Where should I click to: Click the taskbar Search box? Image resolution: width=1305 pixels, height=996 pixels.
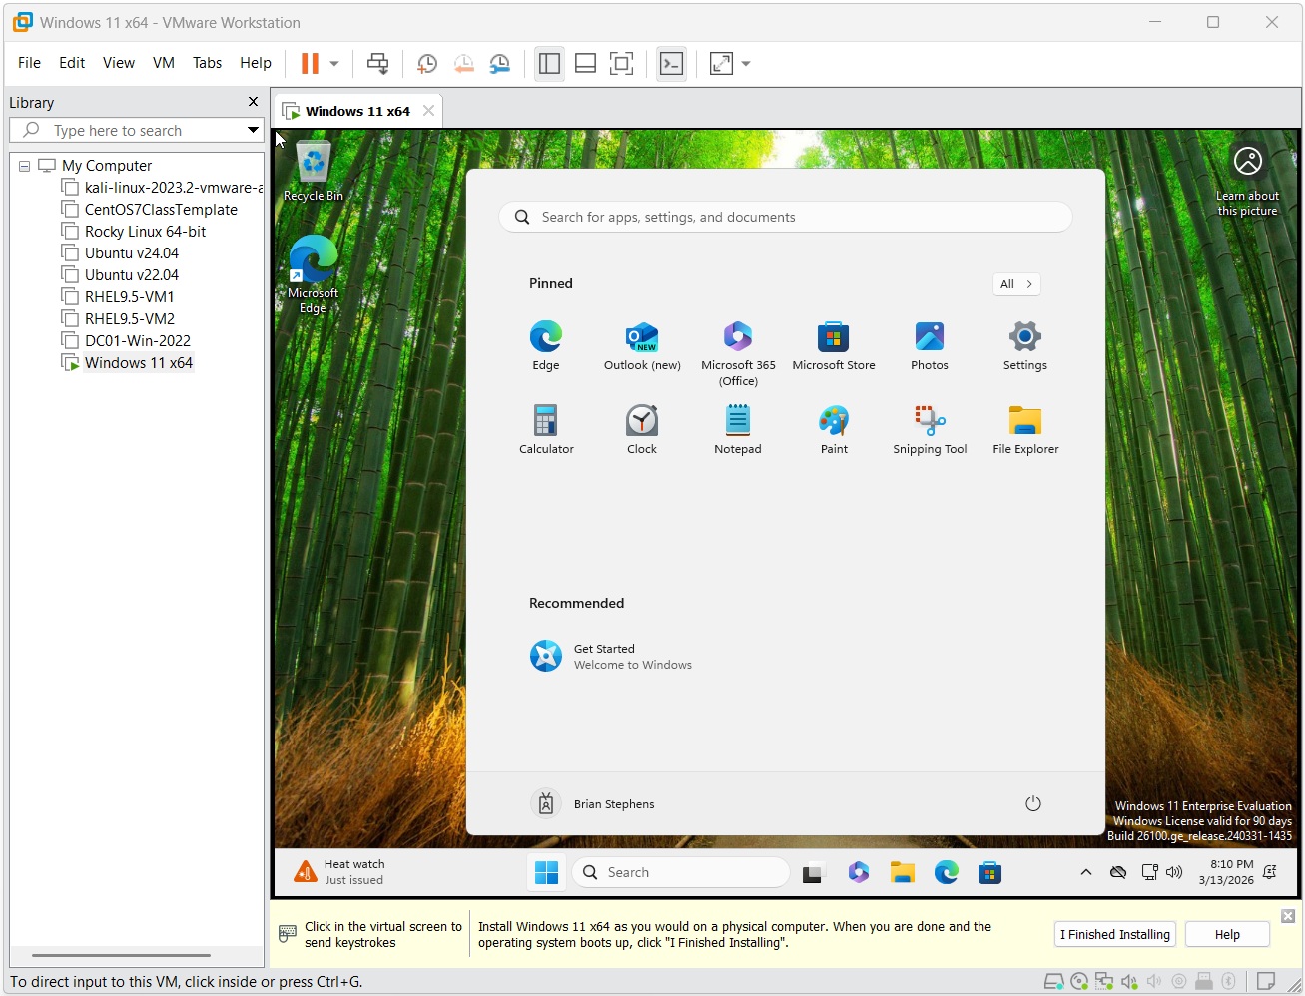tap(681, 872)
